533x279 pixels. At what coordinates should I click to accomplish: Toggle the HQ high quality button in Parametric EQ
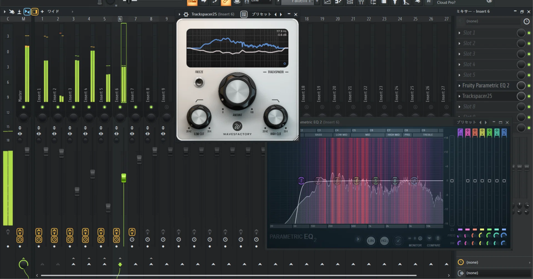[384, 241]
